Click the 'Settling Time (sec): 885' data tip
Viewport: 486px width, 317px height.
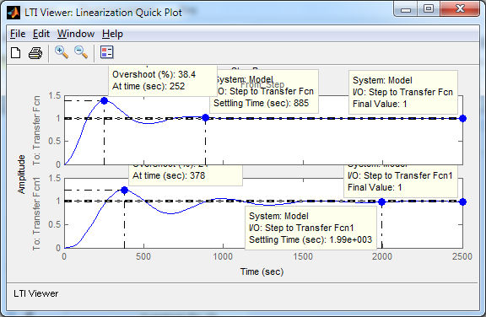click(264, 91)
